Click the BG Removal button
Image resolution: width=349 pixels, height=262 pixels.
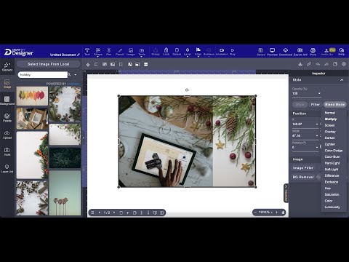(x=303, y=177)
